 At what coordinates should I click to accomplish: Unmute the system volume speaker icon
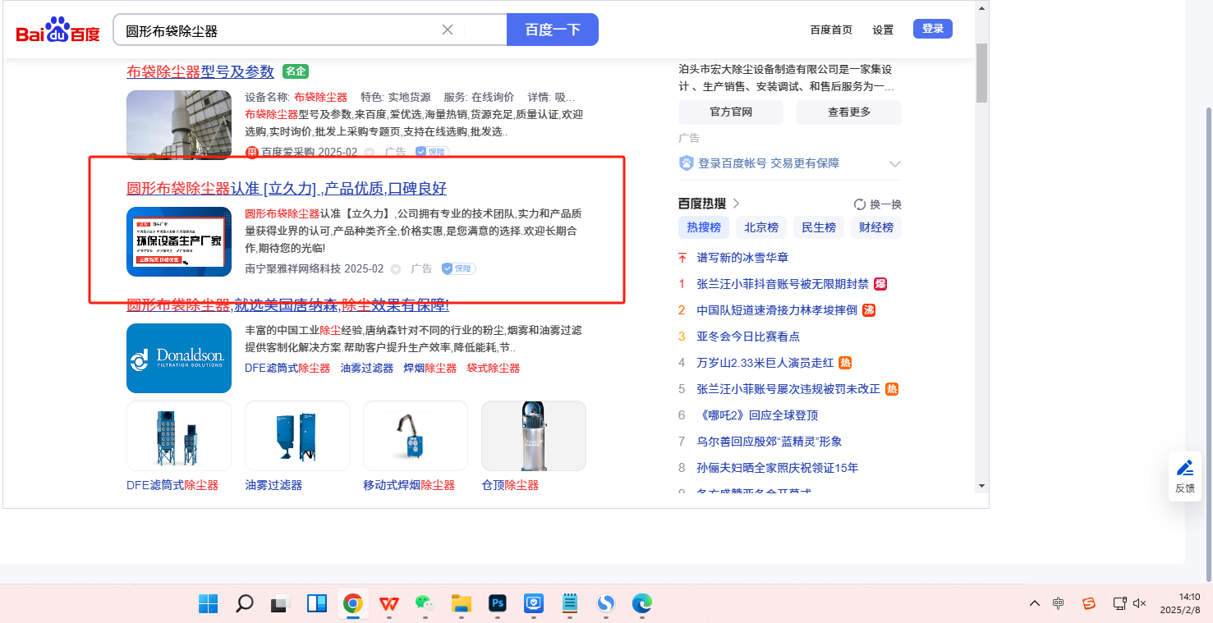pos(1139,603)
